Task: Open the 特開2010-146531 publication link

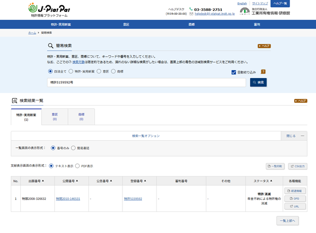Action: 68,198
